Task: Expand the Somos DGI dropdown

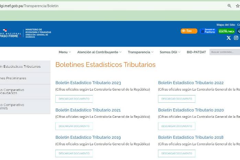Action: tap(170, 52)
